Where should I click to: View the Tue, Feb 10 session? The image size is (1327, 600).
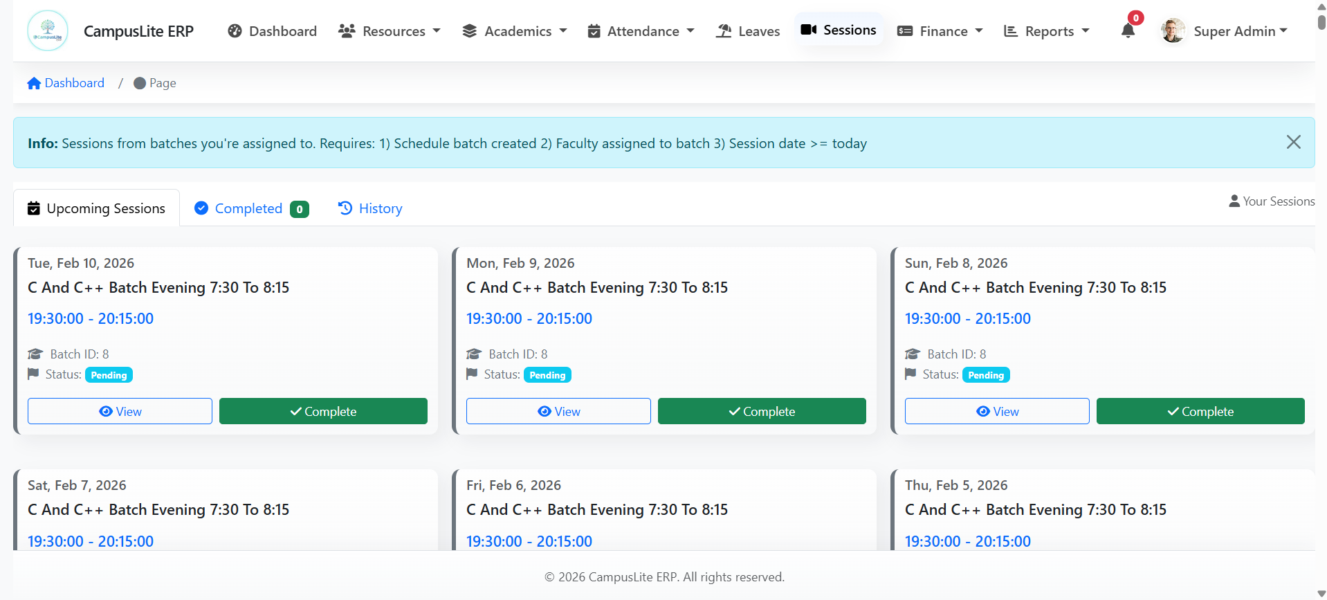[120, 411]
